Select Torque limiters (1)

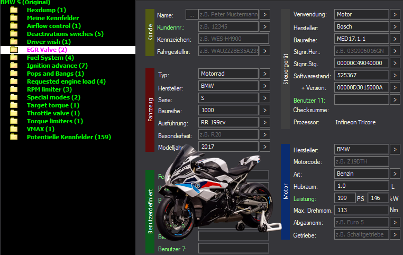click(x=55, y=121)
